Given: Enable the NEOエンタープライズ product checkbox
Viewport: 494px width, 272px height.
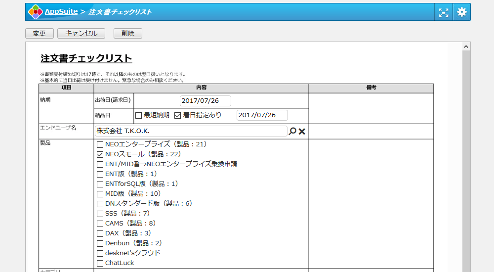Looking at the screenshot, I should (100, 144).
